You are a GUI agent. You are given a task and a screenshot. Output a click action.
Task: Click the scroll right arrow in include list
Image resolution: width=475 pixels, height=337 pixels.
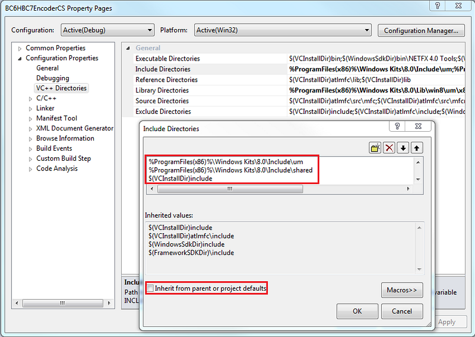pyautogui.click(x=408, y=189)
